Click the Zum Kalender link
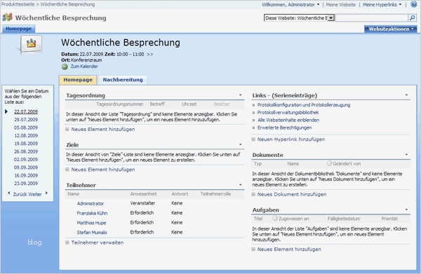The width and height of the screenshot is (421, 274). coord(84,66)
